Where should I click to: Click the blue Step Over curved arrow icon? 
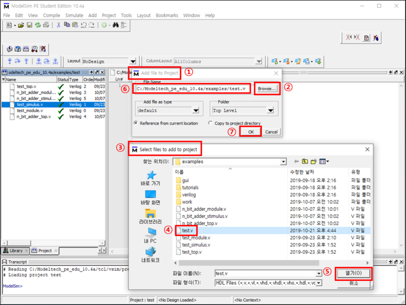pos(18,61)
